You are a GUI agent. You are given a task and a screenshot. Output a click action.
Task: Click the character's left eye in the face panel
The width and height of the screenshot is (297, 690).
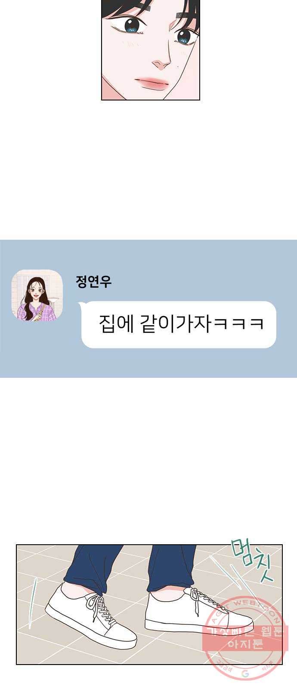(x=132, y=25)
